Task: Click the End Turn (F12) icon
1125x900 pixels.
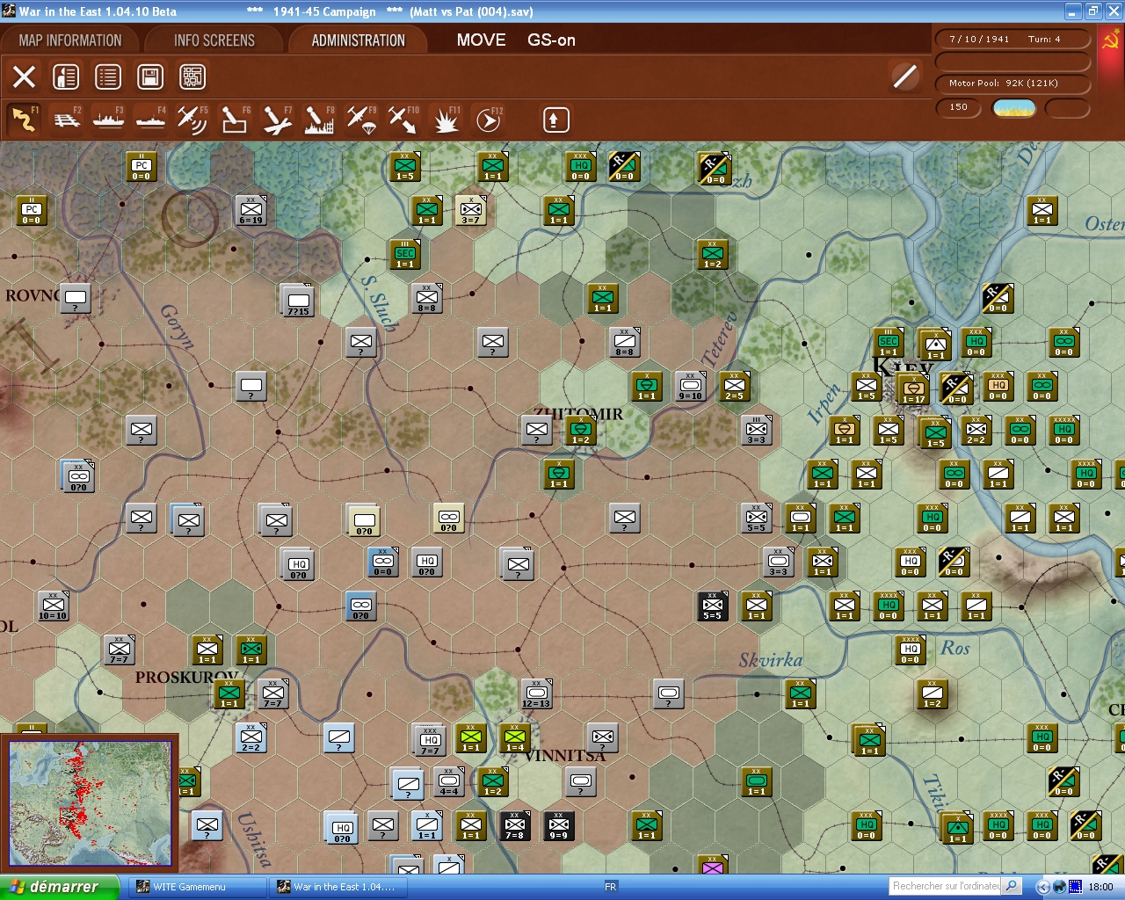Action: (488, 120)
